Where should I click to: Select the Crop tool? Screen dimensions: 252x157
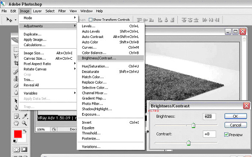pyautogui.click(x=16, y=63)
